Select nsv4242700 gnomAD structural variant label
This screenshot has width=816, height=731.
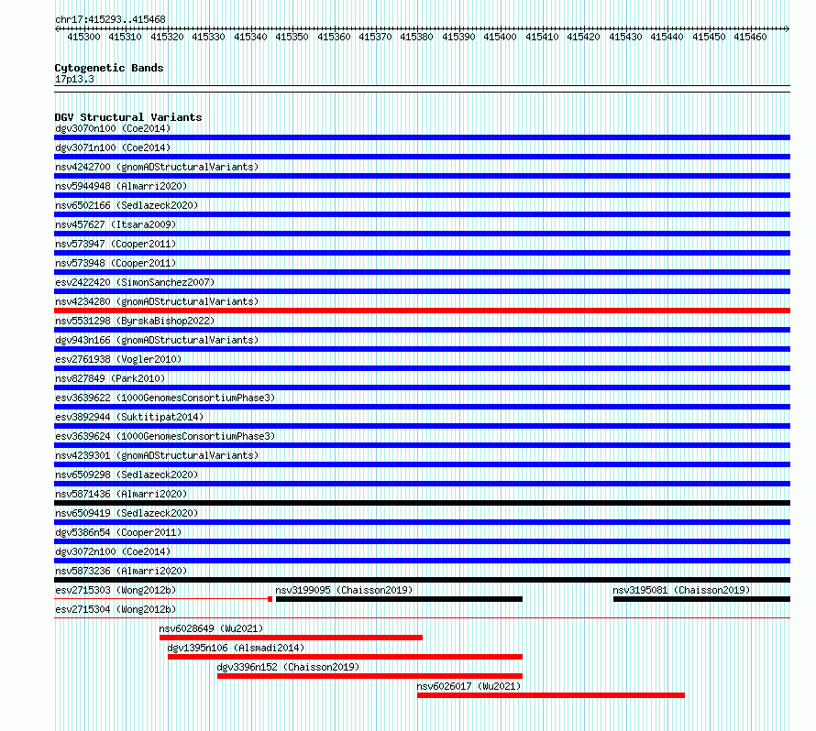(x=157, y=167)
